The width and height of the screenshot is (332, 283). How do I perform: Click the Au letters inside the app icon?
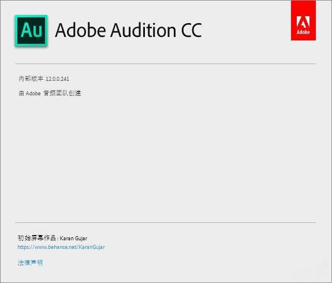31,30
